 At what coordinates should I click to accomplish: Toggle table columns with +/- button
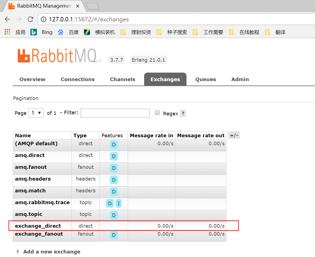point(234,135)
